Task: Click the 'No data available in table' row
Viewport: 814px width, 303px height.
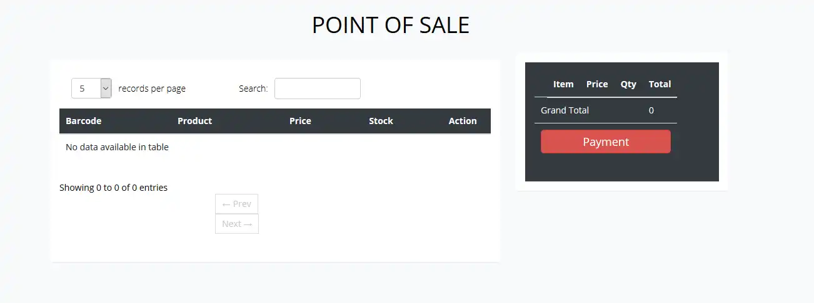Action: click(x=117, y=147)
